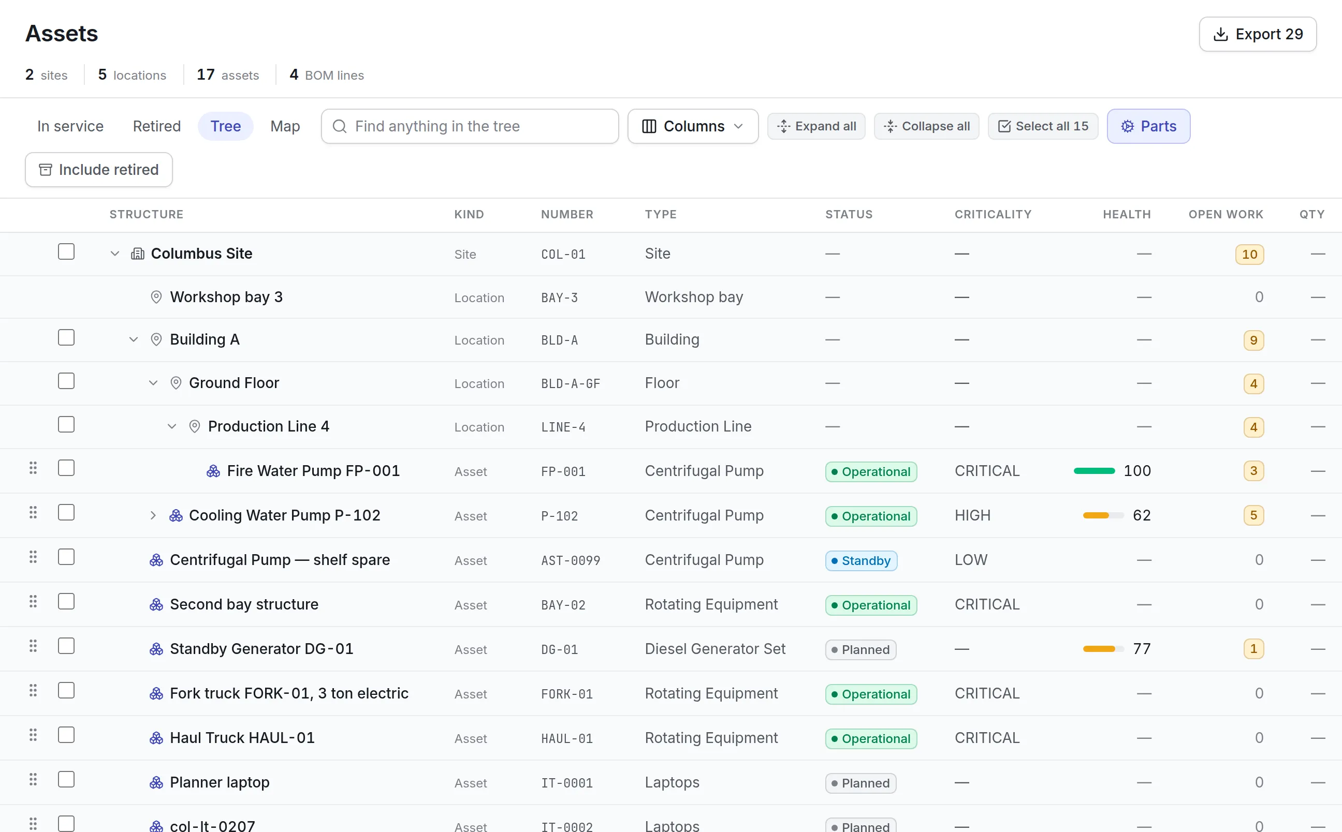
Task: Collapse the Building A node
Action: [x=133, y=339]
